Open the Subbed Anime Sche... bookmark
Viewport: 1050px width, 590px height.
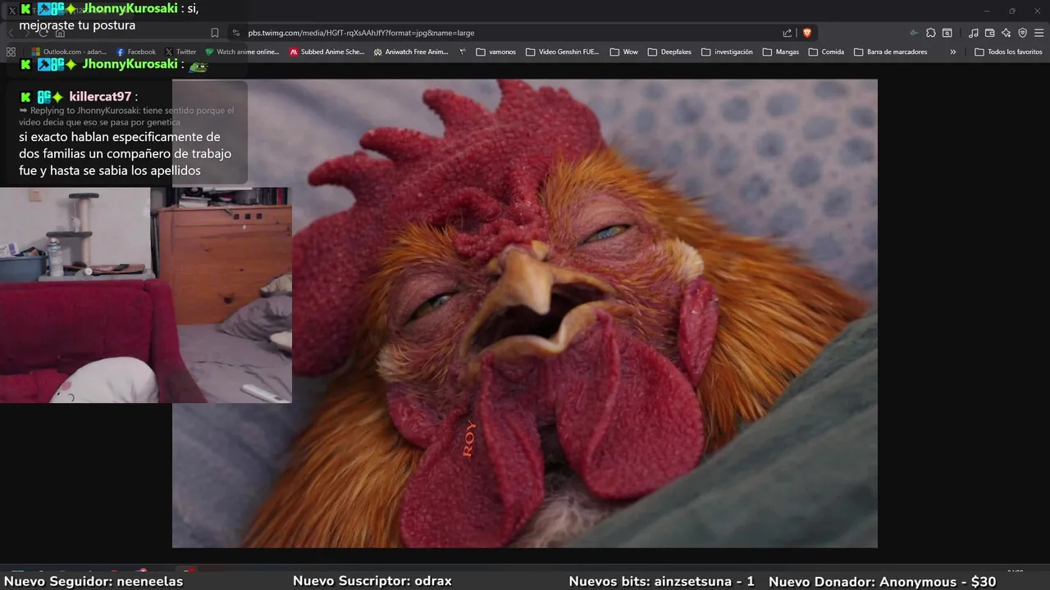[x=326, y=52]
